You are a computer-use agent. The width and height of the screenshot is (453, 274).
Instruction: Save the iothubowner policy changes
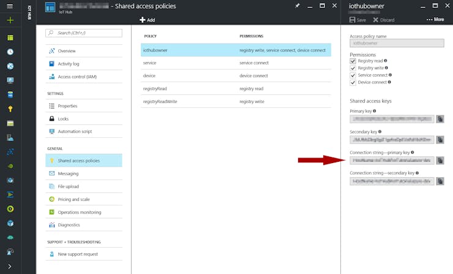(358, 20)
